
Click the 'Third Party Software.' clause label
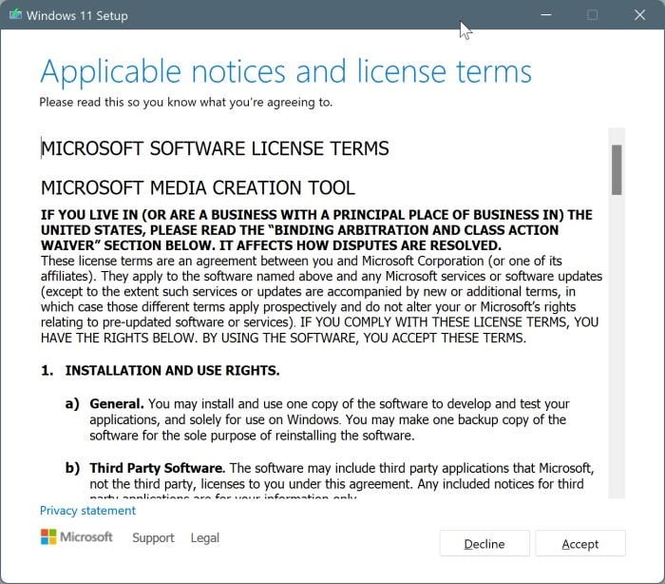point(157,468)
